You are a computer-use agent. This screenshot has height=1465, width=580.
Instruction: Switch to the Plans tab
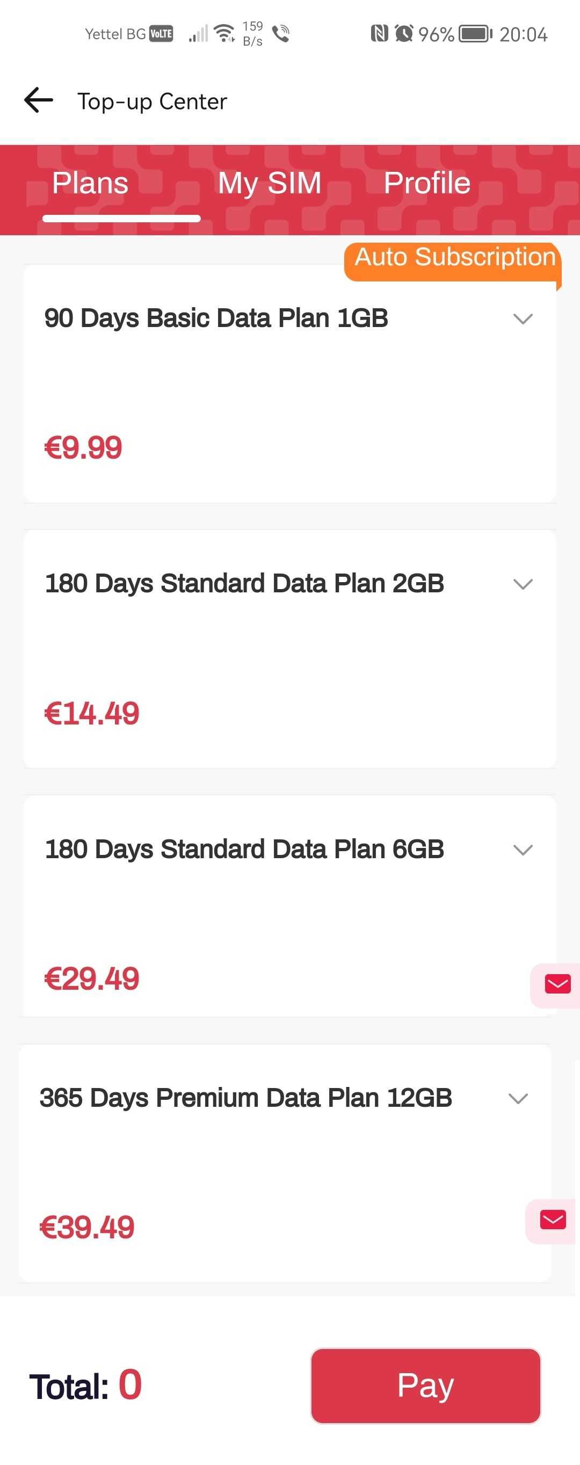tap(90, 183)
